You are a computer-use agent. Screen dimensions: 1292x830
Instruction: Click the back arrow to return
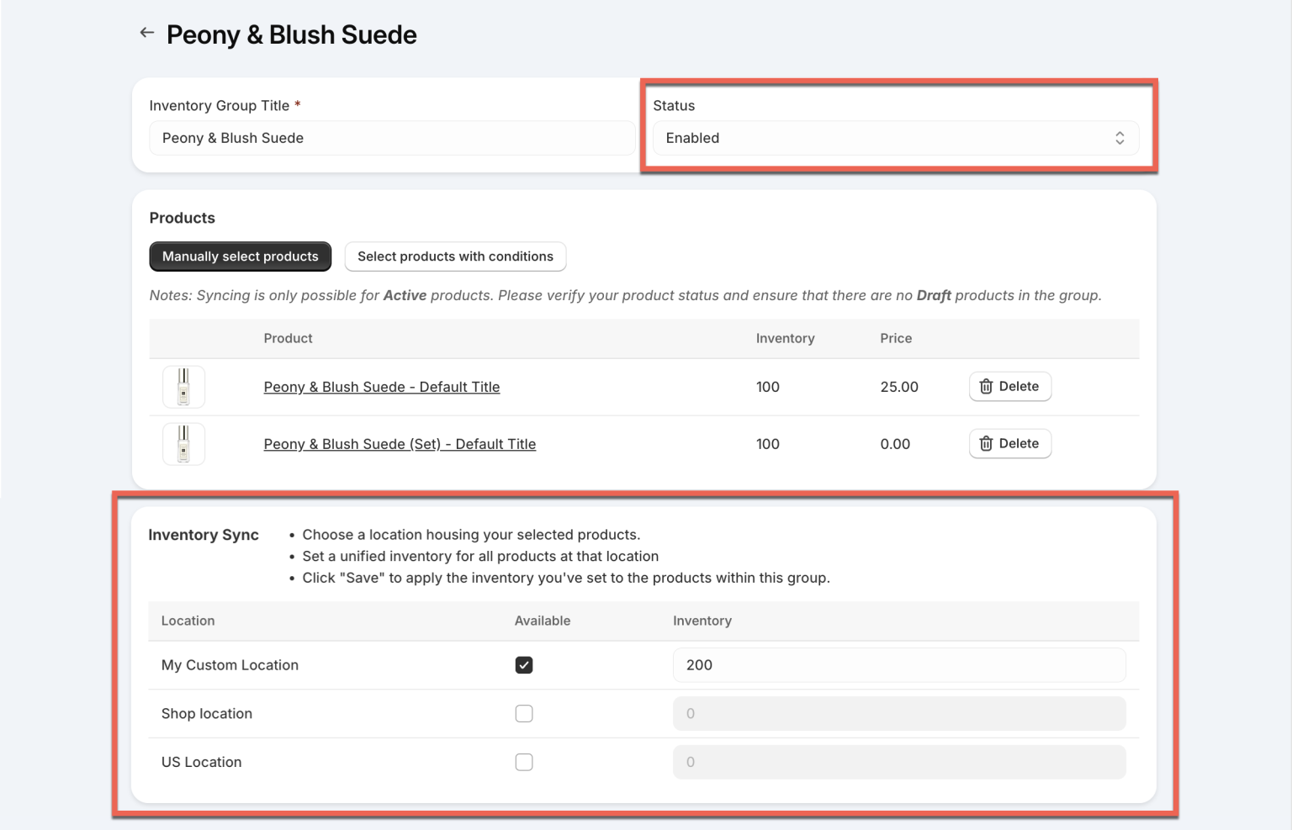coord(147,32)
